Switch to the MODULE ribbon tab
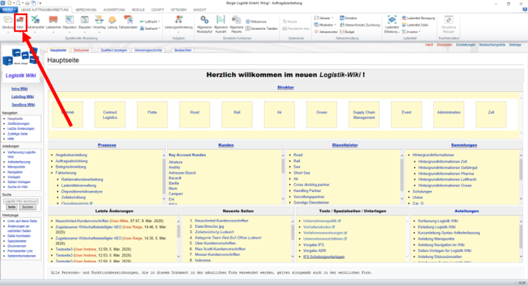The height and width of the screenshot is (286, 528). tap(138, 10)
